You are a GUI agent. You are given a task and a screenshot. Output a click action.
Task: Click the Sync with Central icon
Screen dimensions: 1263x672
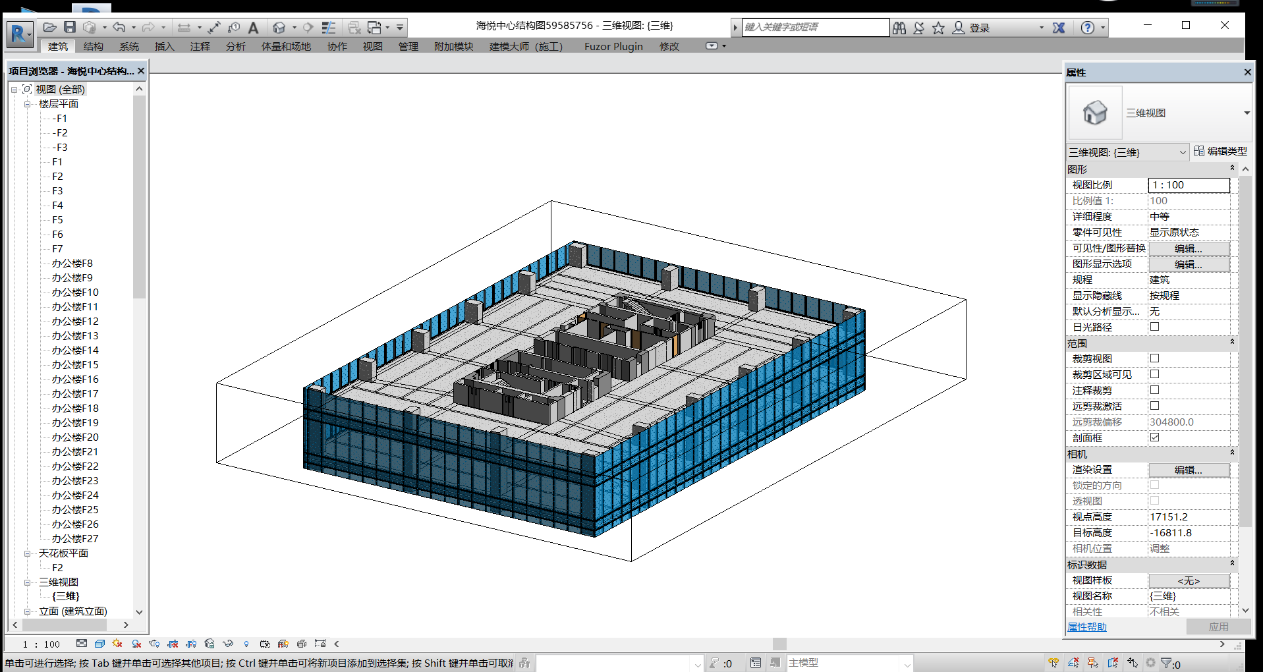90,27
